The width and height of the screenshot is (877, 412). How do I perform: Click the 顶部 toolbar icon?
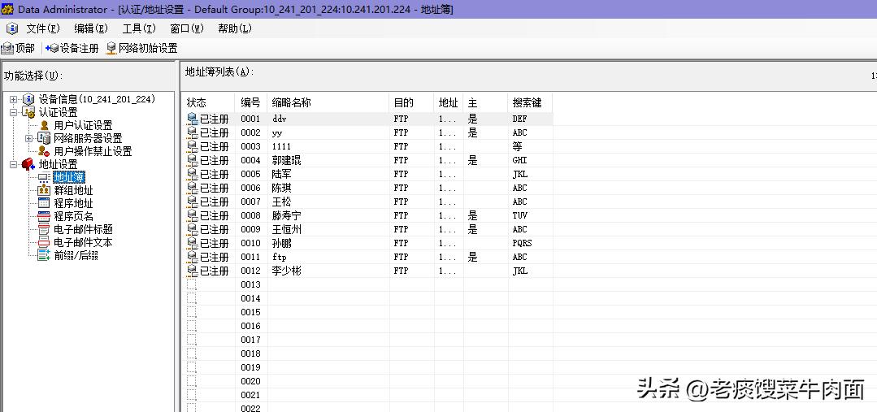8,49
